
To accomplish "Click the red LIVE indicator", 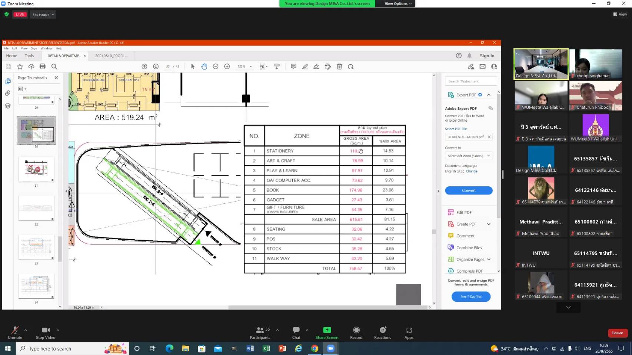I will [x=20, y=14].
